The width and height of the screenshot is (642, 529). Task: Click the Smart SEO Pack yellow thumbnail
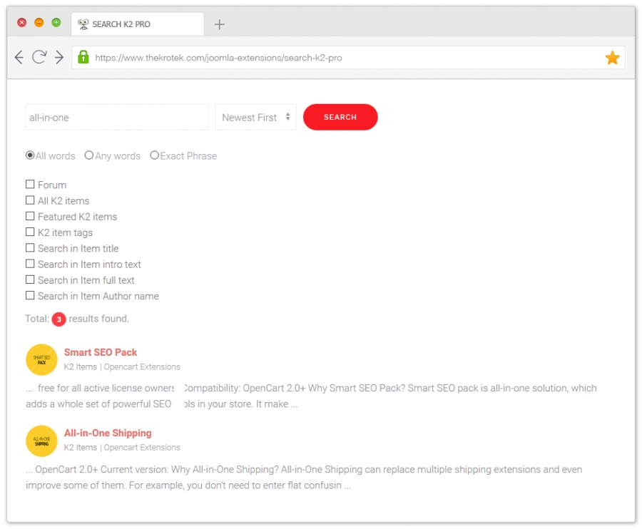41,359
